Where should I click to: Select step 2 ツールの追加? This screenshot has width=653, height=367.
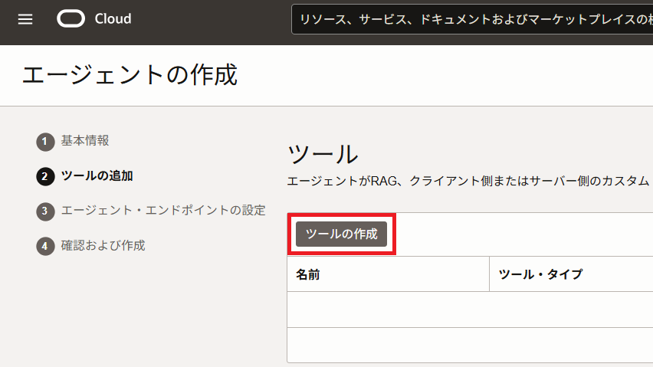pos(84,176)
